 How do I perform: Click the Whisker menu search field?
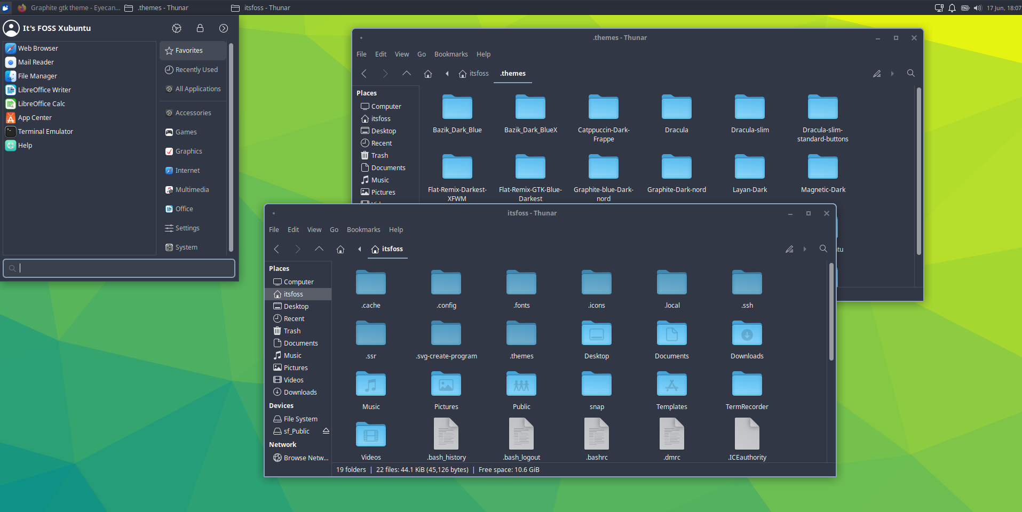click(118, 268)
